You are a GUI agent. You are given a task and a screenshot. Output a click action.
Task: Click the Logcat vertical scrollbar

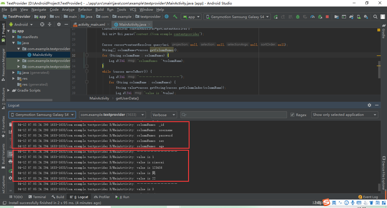(x=379, y=187)
